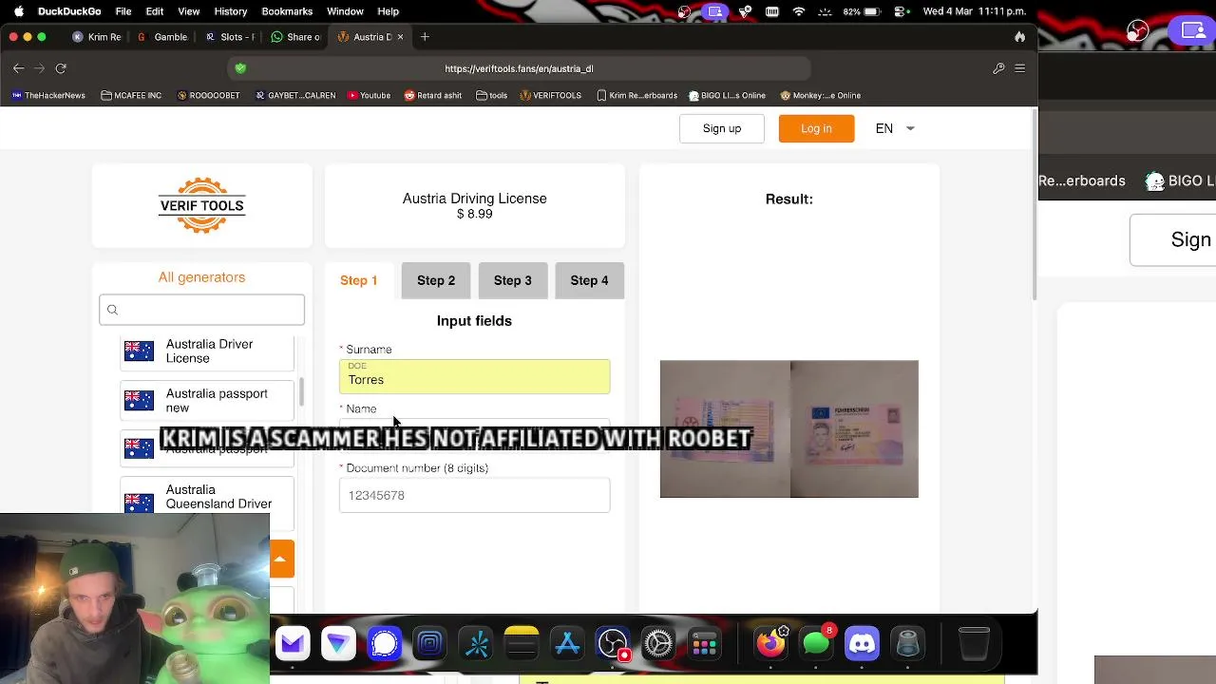The width and height of the screenshot is (1216, 684).
Task: Select Australia Driver License generator
Action: click(207, 351)
